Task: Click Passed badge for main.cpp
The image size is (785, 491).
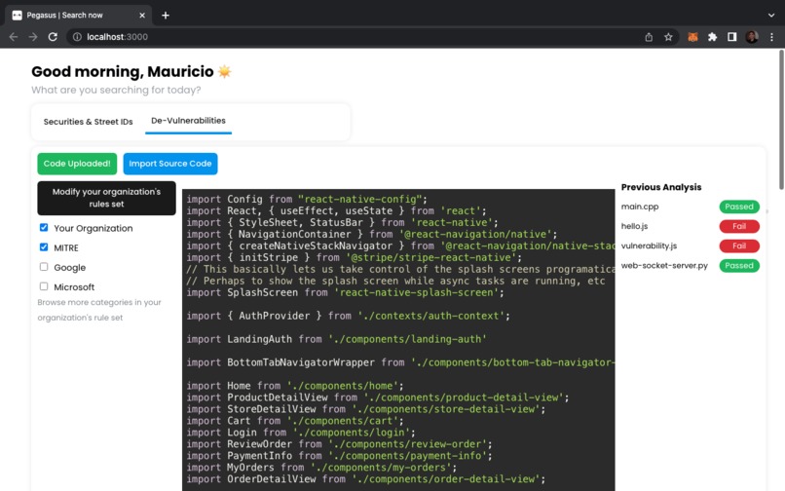Action: point(739,207)
